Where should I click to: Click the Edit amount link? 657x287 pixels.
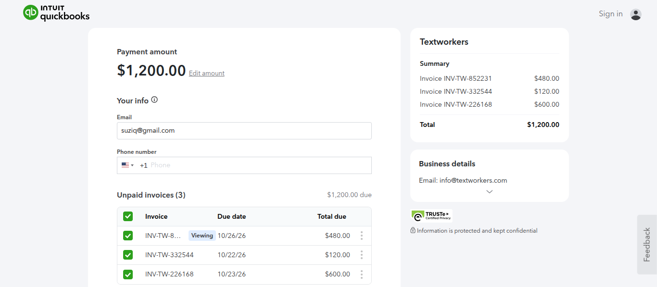point(207,73)
